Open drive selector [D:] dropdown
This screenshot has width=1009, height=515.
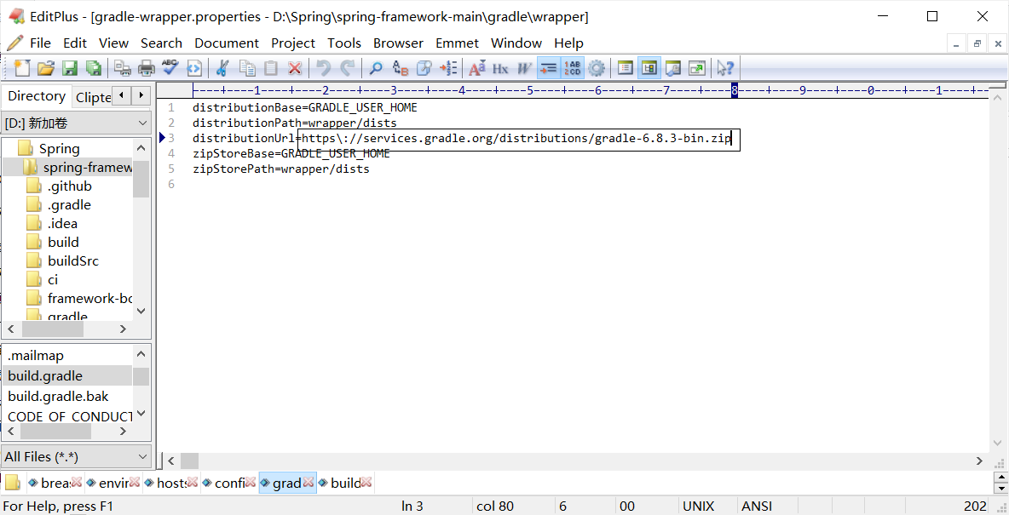pos(77,123)
